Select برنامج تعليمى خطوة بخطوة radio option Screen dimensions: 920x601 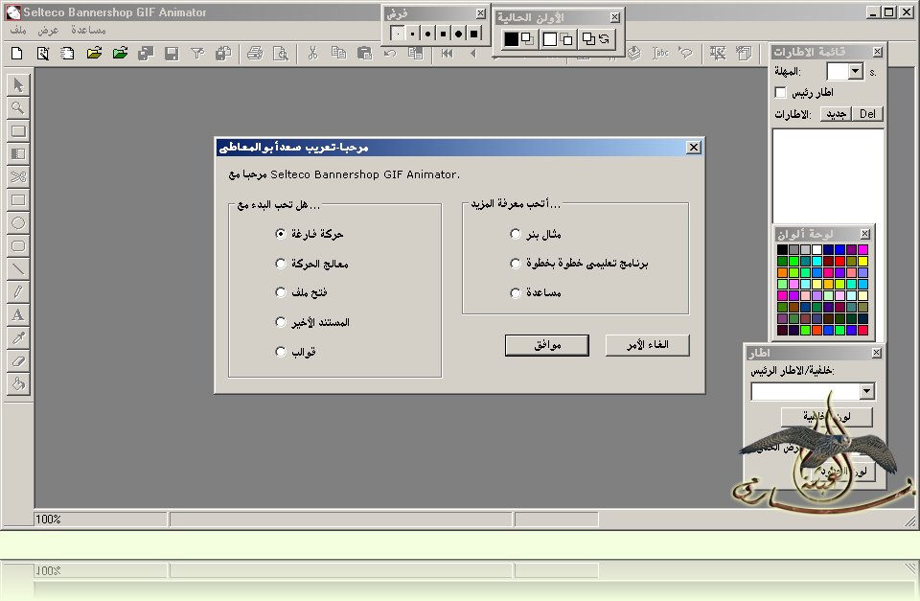click(516, 264)
